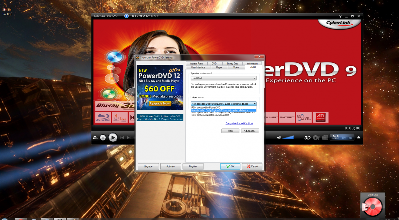The height and width of the screenshot is (220, 399).
Task: Click the Blu-ray Disc logo badge
Action: (103, 117)
